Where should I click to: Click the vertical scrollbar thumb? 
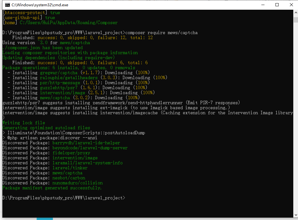click(296, 20)
